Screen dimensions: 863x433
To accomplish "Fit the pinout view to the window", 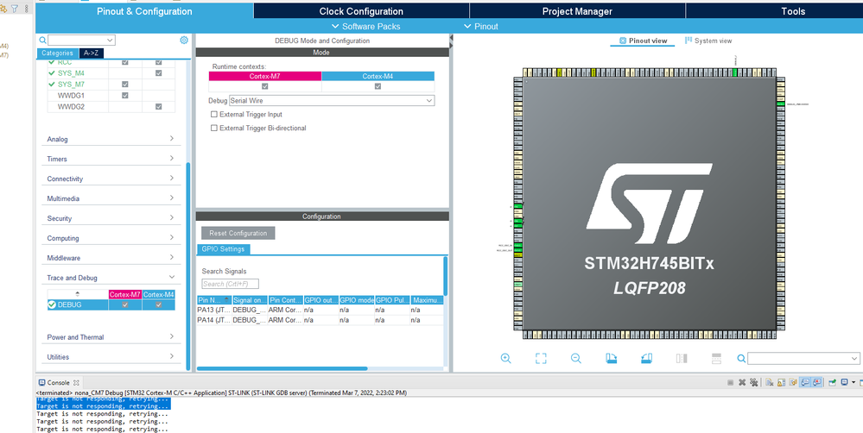I will 541,358.
